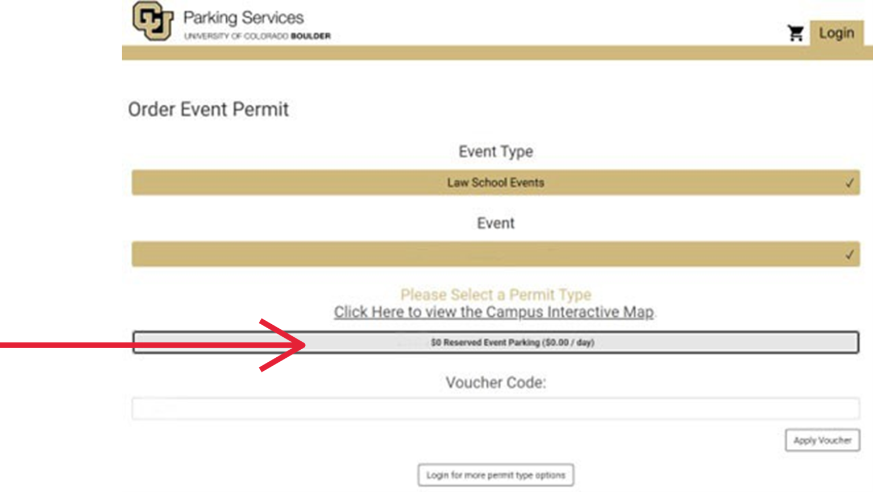Click the Event Type dropdown chevron
The height and width of the screenshot is (492, 873).
(x=849, y=183)
